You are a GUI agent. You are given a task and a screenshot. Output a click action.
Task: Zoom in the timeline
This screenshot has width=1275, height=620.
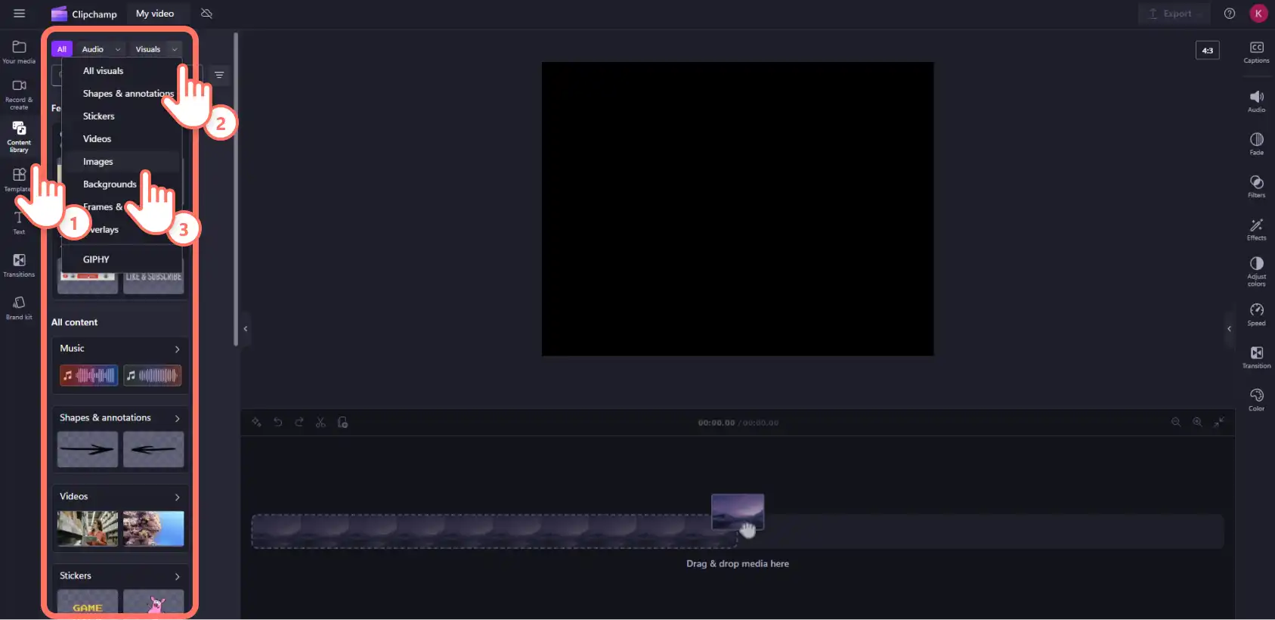(x=1197, y=422)
